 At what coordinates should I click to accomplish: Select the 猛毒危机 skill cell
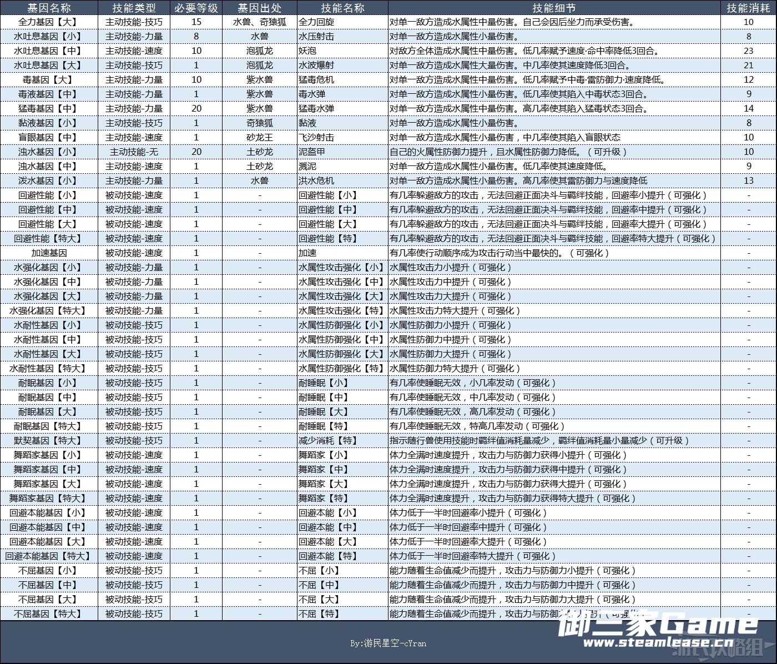tap(317, 80)
